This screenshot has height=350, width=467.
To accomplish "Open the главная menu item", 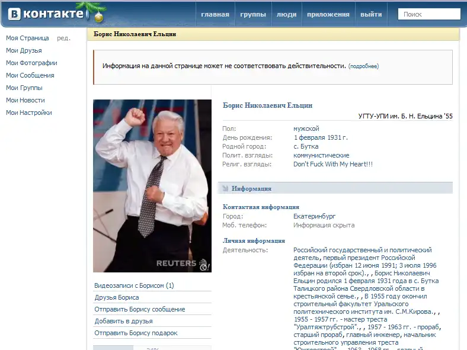I will click(215, 15).
